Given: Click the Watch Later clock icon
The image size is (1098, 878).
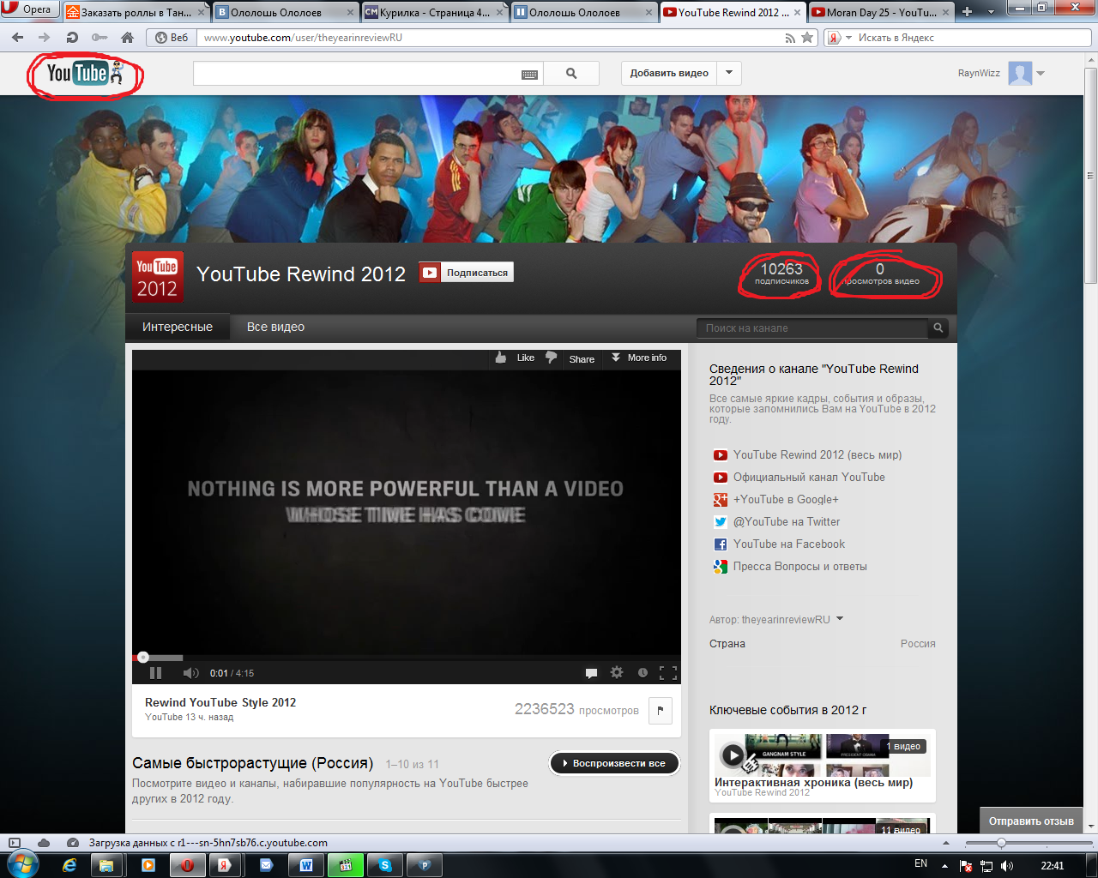Looking at the screenshot, I should tap(643, 673).
